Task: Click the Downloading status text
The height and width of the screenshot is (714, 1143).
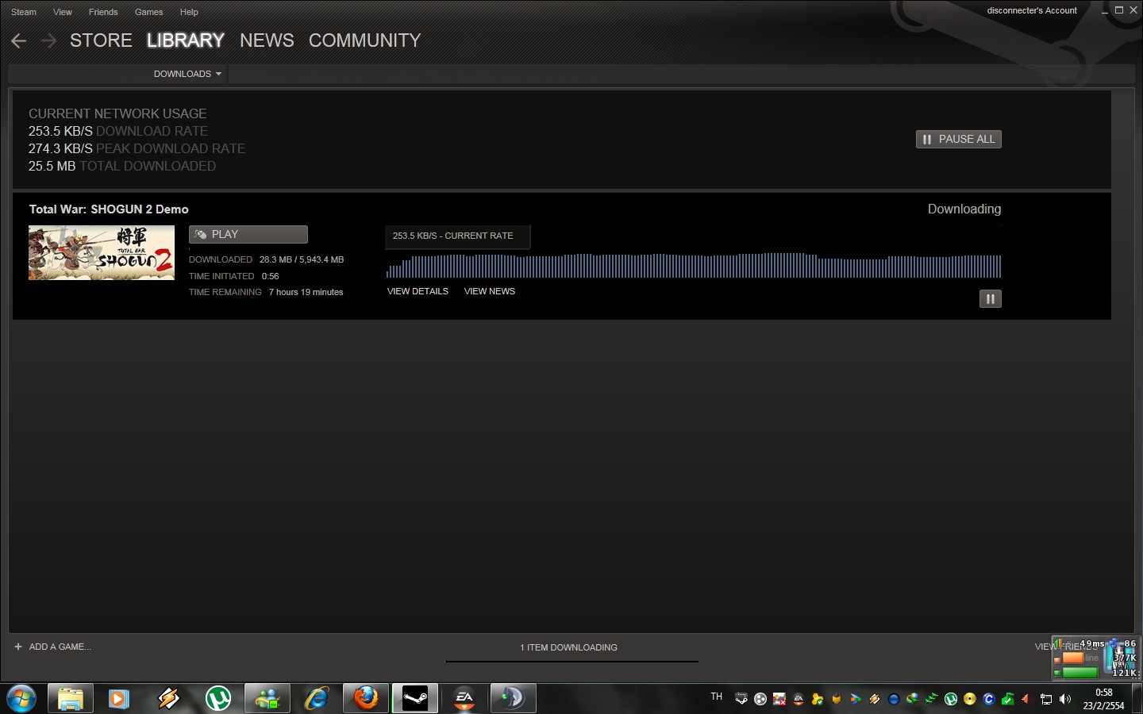Action: 964,209
